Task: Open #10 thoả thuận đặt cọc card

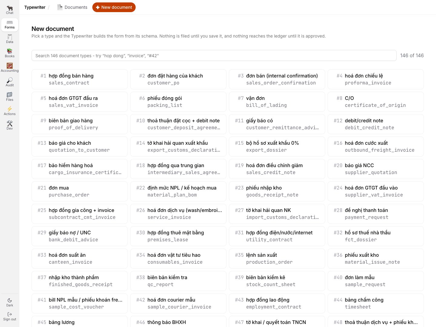Action: pos(178,124)
